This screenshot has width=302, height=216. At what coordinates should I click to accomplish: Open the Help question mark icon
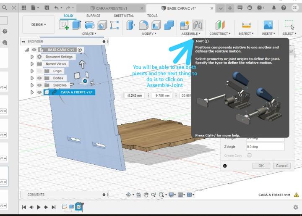click(x=284, y=8)
